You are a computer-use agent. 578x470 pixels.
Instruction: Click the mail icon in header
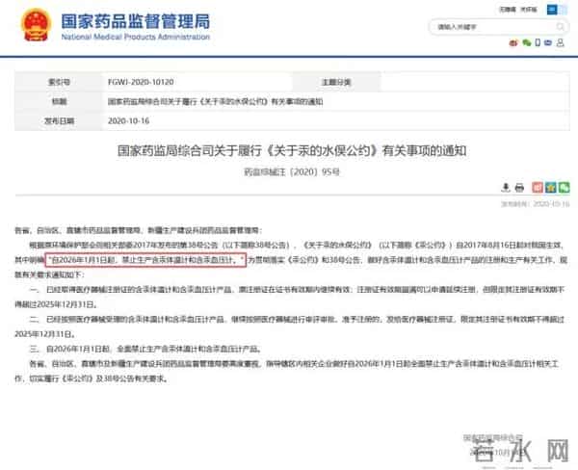pos(548,42)
